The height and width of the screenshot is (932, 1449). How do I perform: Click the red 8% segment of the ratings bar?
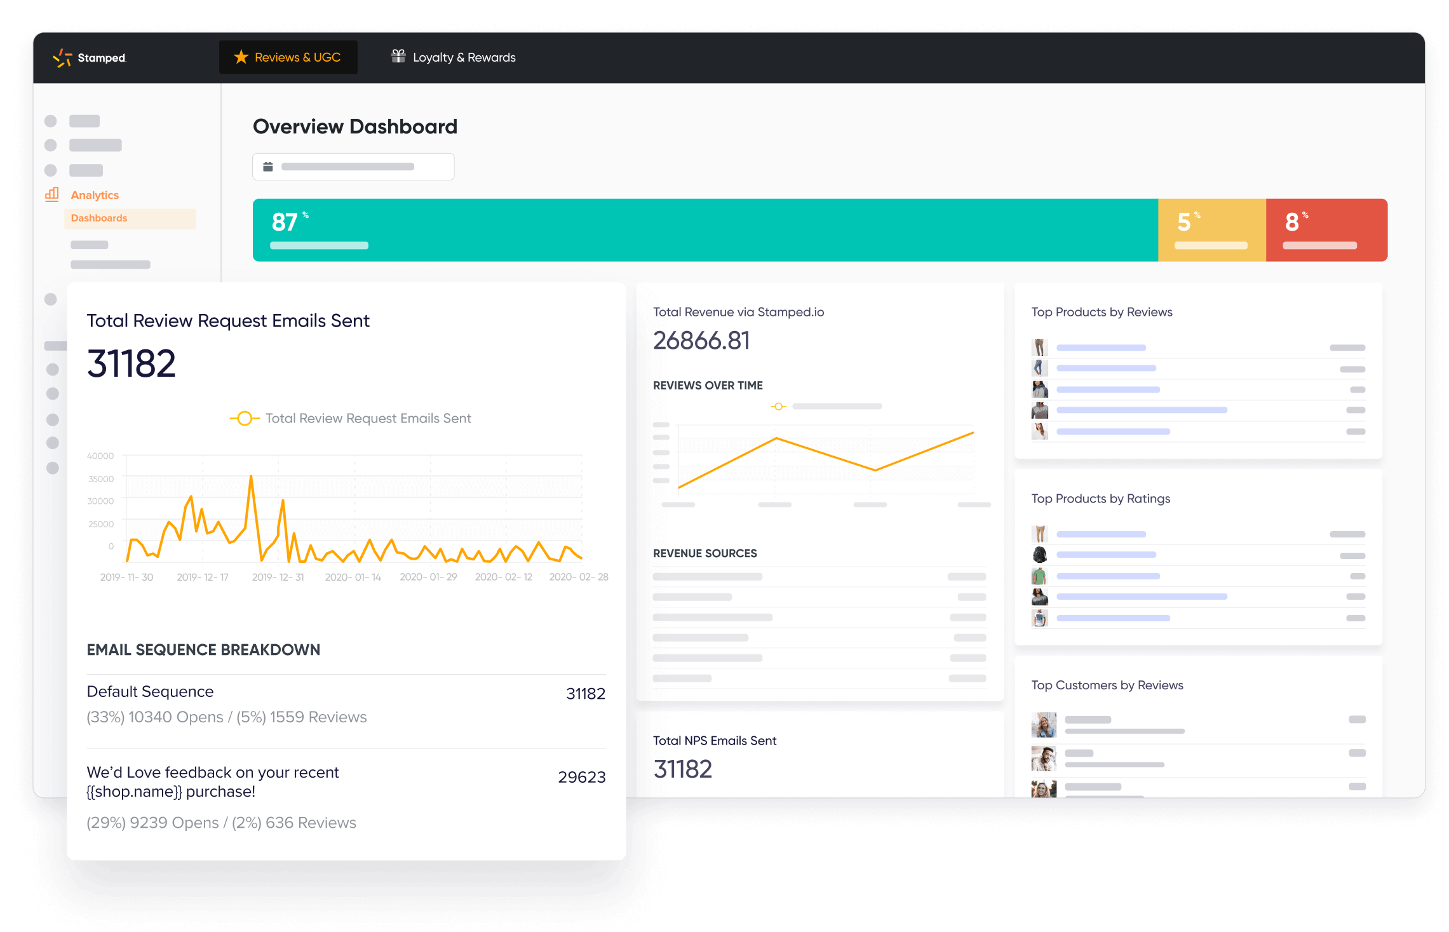click(1326, 229)
